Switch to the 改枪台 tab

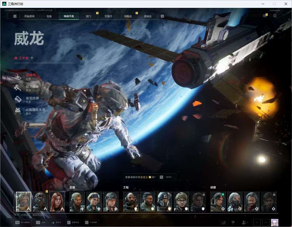148,16
